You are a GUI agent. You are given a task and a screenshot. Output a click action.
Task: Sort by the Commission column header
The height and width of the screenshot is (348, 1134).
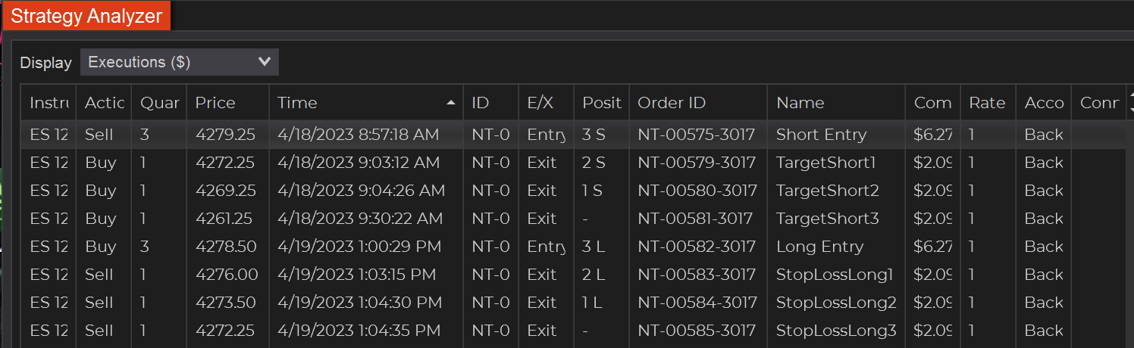[x=932, y=103]
